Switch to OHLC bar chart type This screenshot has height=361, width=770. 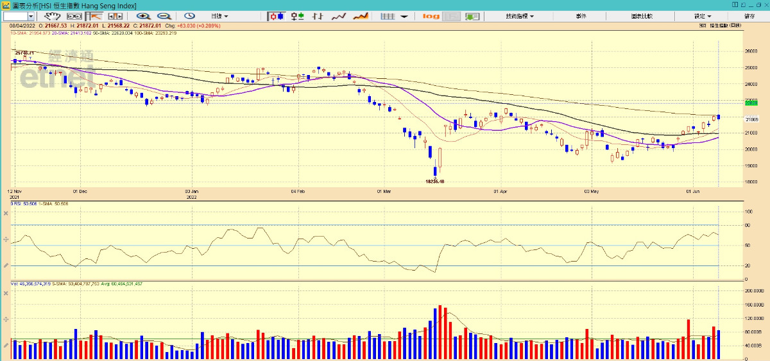click(318, 15)
